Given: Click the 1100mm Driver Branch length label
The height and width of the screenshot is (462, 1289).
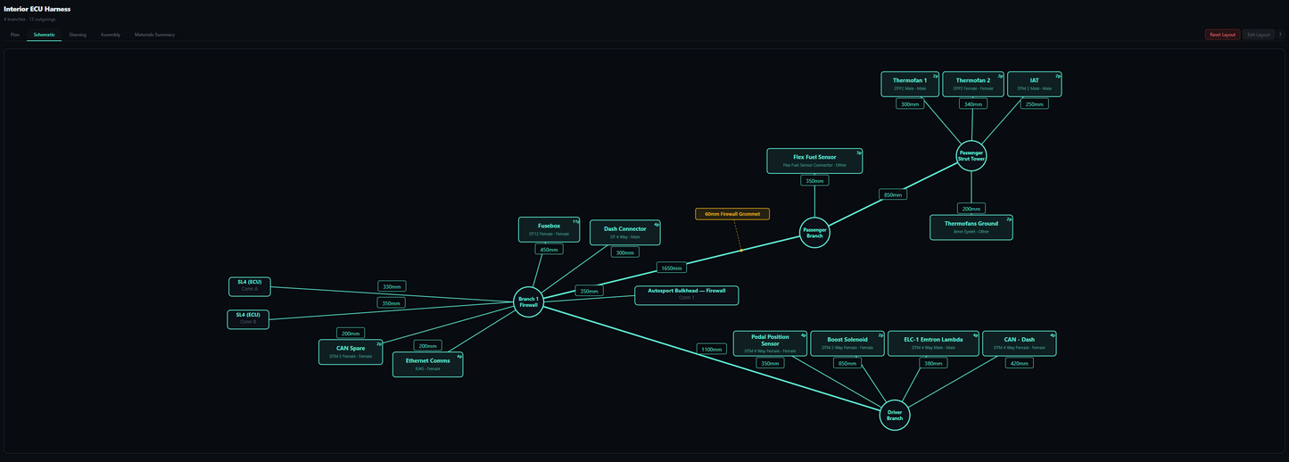Looking at the screenshot, I should 711,350.
